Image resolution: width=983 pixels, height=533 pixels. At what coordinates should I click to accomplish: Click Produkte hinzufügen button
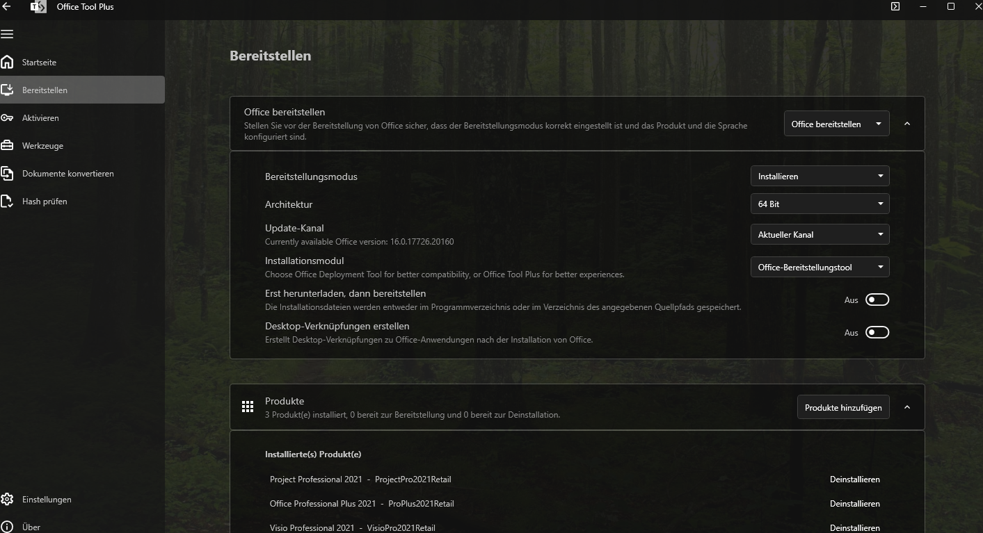(843, 407)
